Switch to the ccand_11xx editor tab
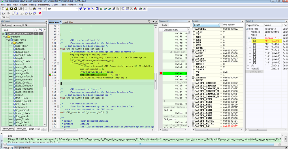Screen dimensions: 288x149 click(68, 22)
